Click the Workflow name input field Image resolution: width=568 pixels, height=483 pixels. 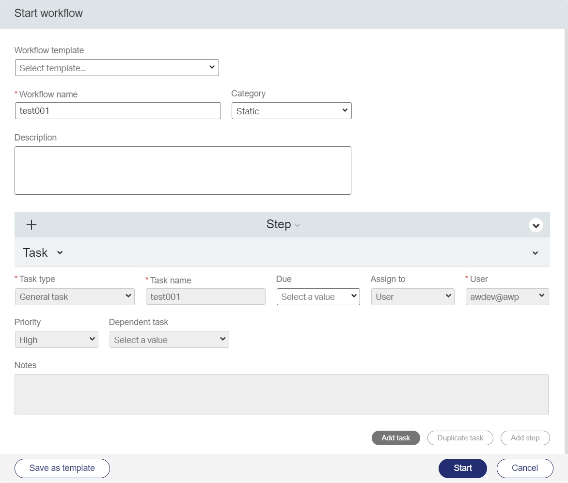tap(118, 111)
